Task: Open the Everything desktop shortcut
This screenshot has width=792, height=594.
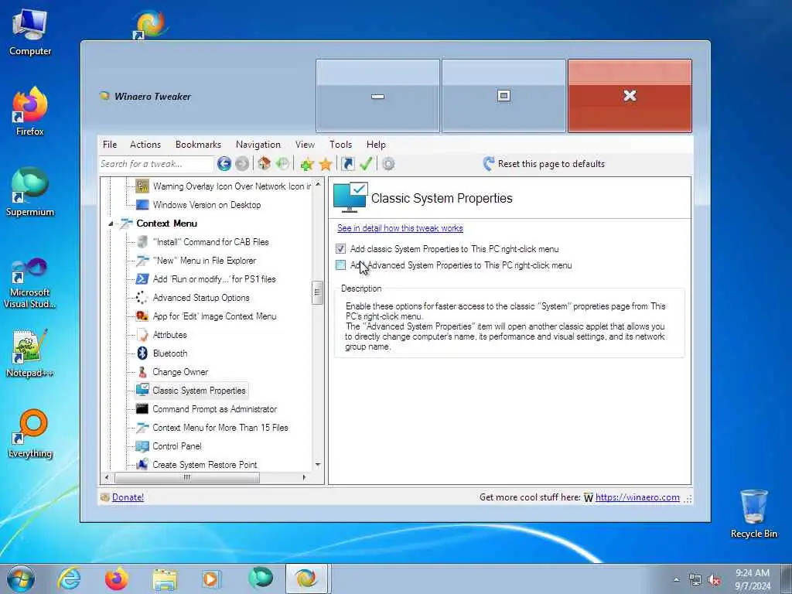Action: [30, 433]
